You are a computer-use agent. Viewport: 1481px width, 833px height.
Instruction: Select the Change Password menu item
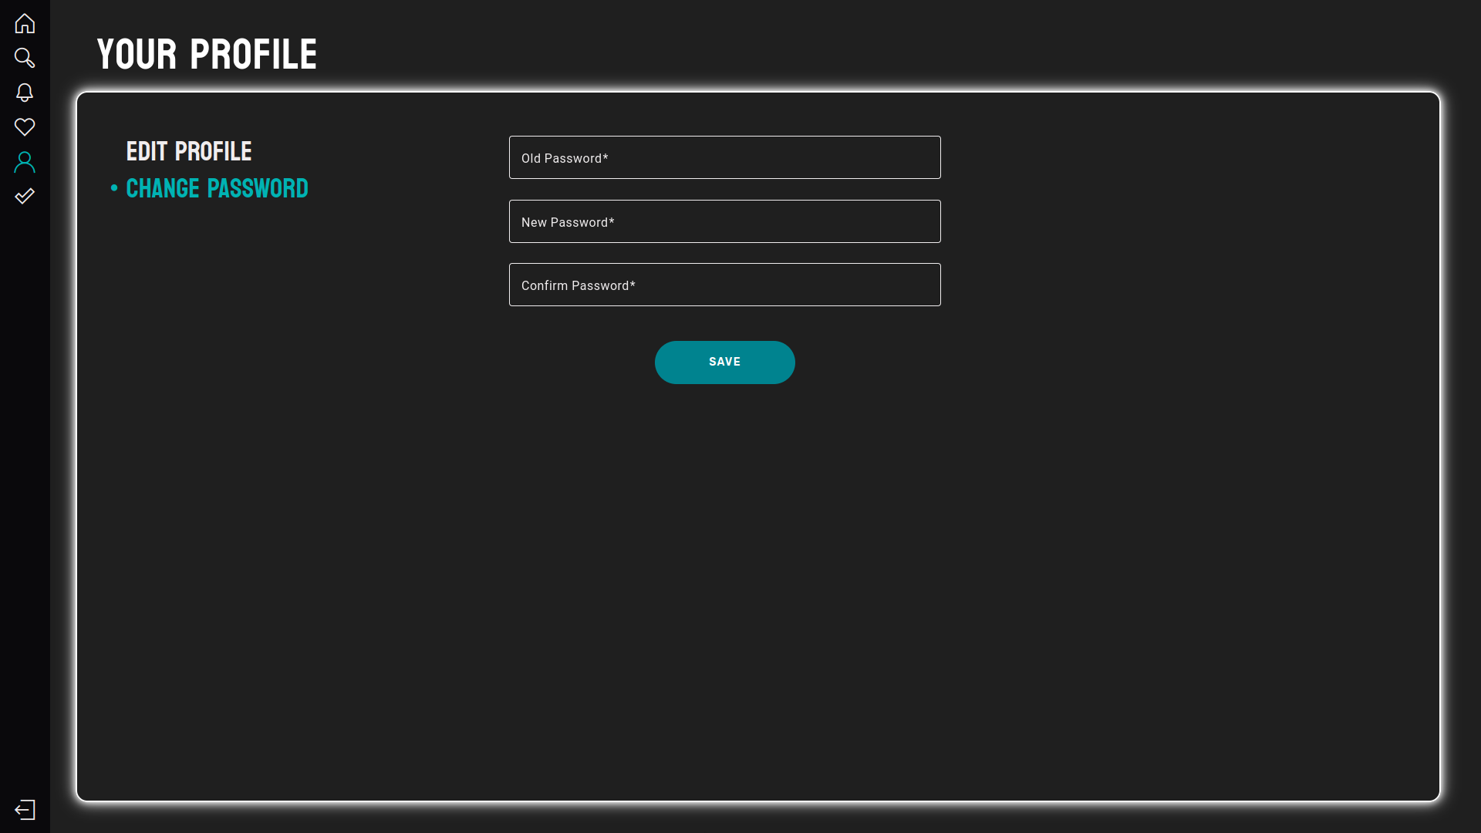[217, 188]
